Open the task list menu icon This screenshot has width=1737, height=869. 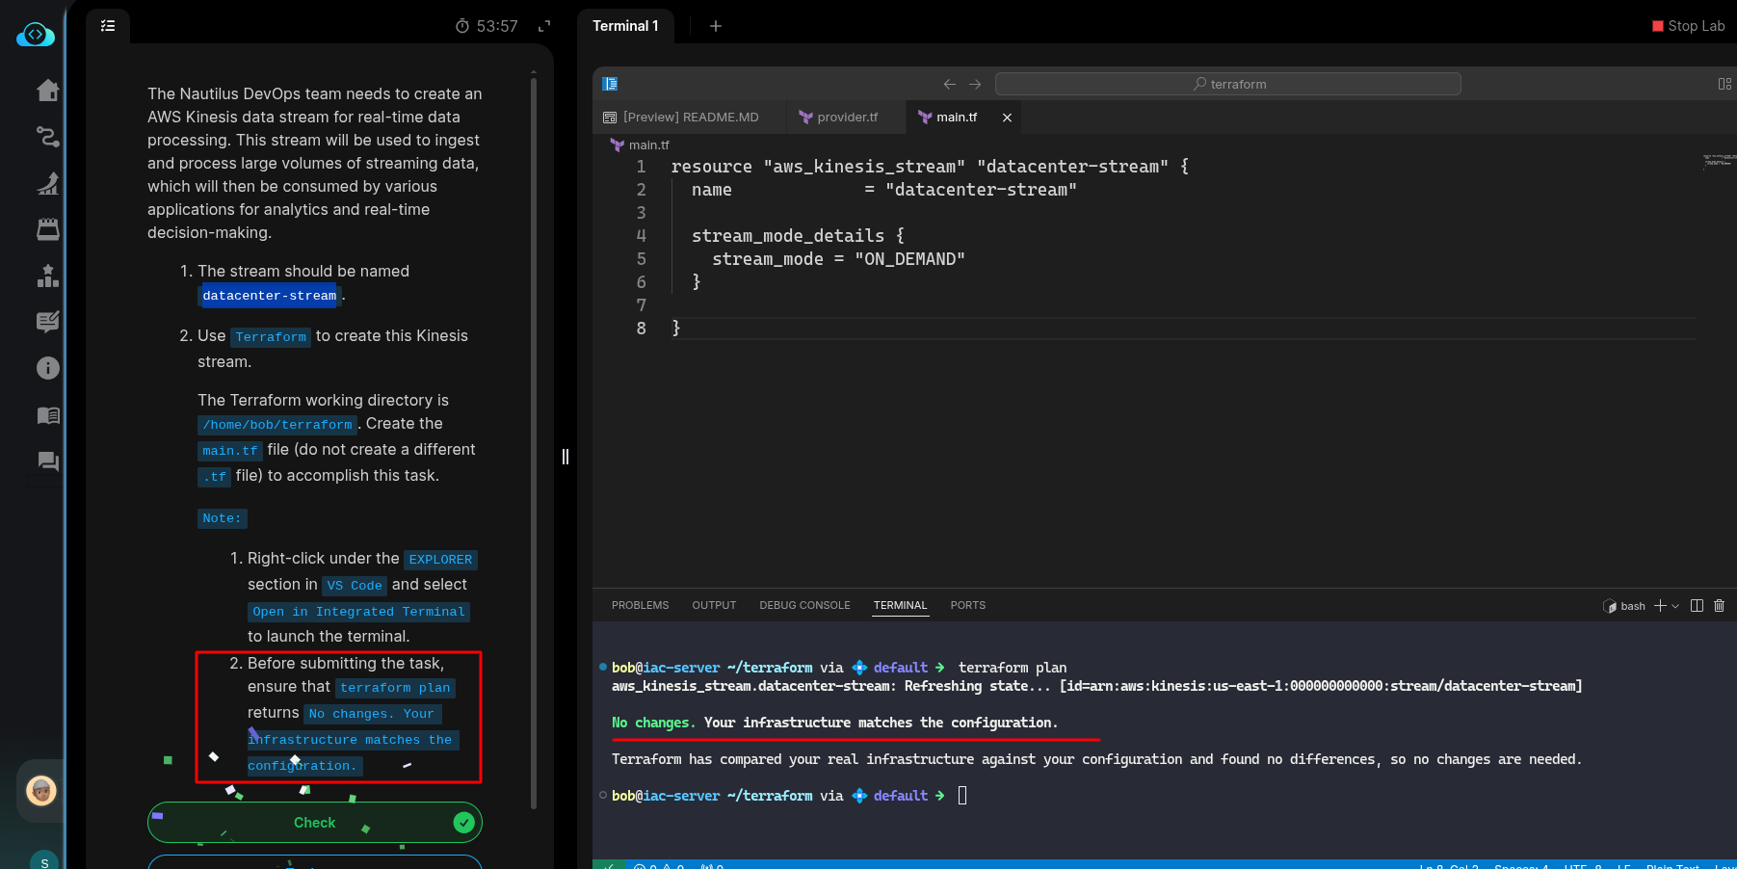(x=108, y=26)
